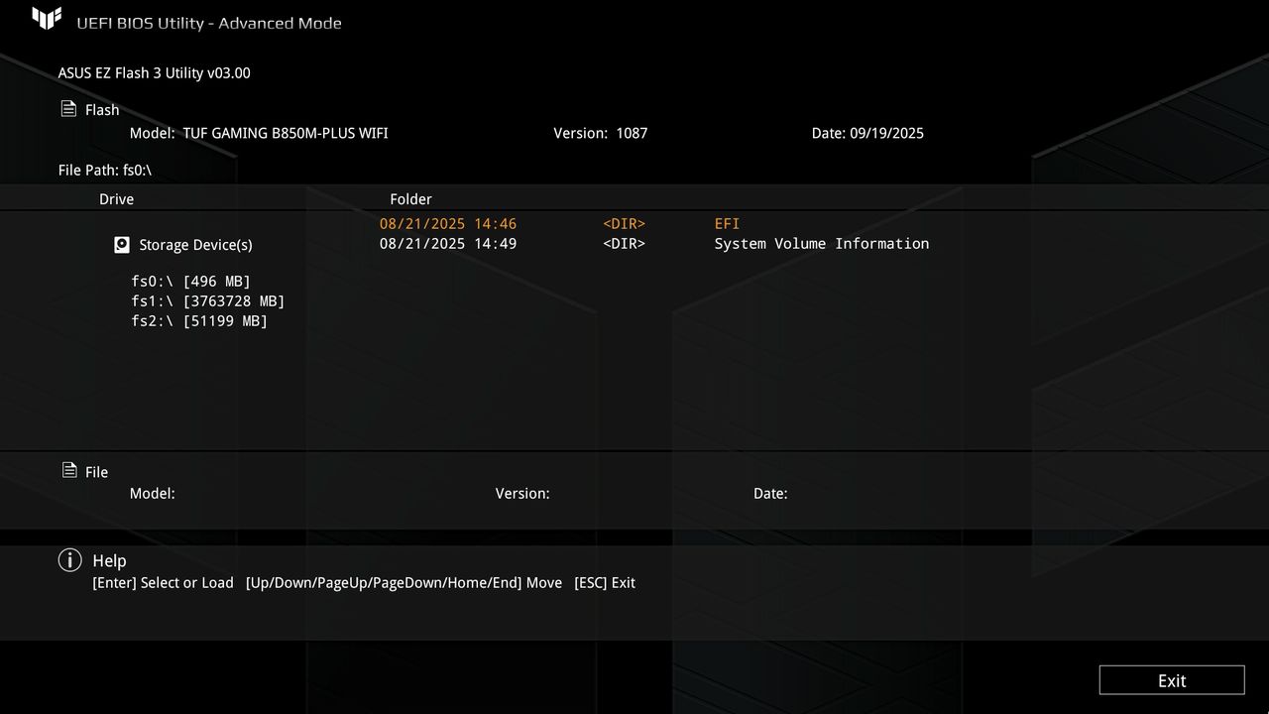Open the System Volume Information directory
The width and height of the screenshot is (1269, 714).
(821, 243)
